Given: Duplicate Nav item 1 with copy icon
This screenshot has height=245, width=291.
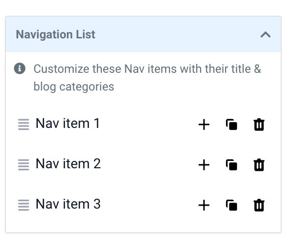Looking at the screenshot, I should coord(232,124).
